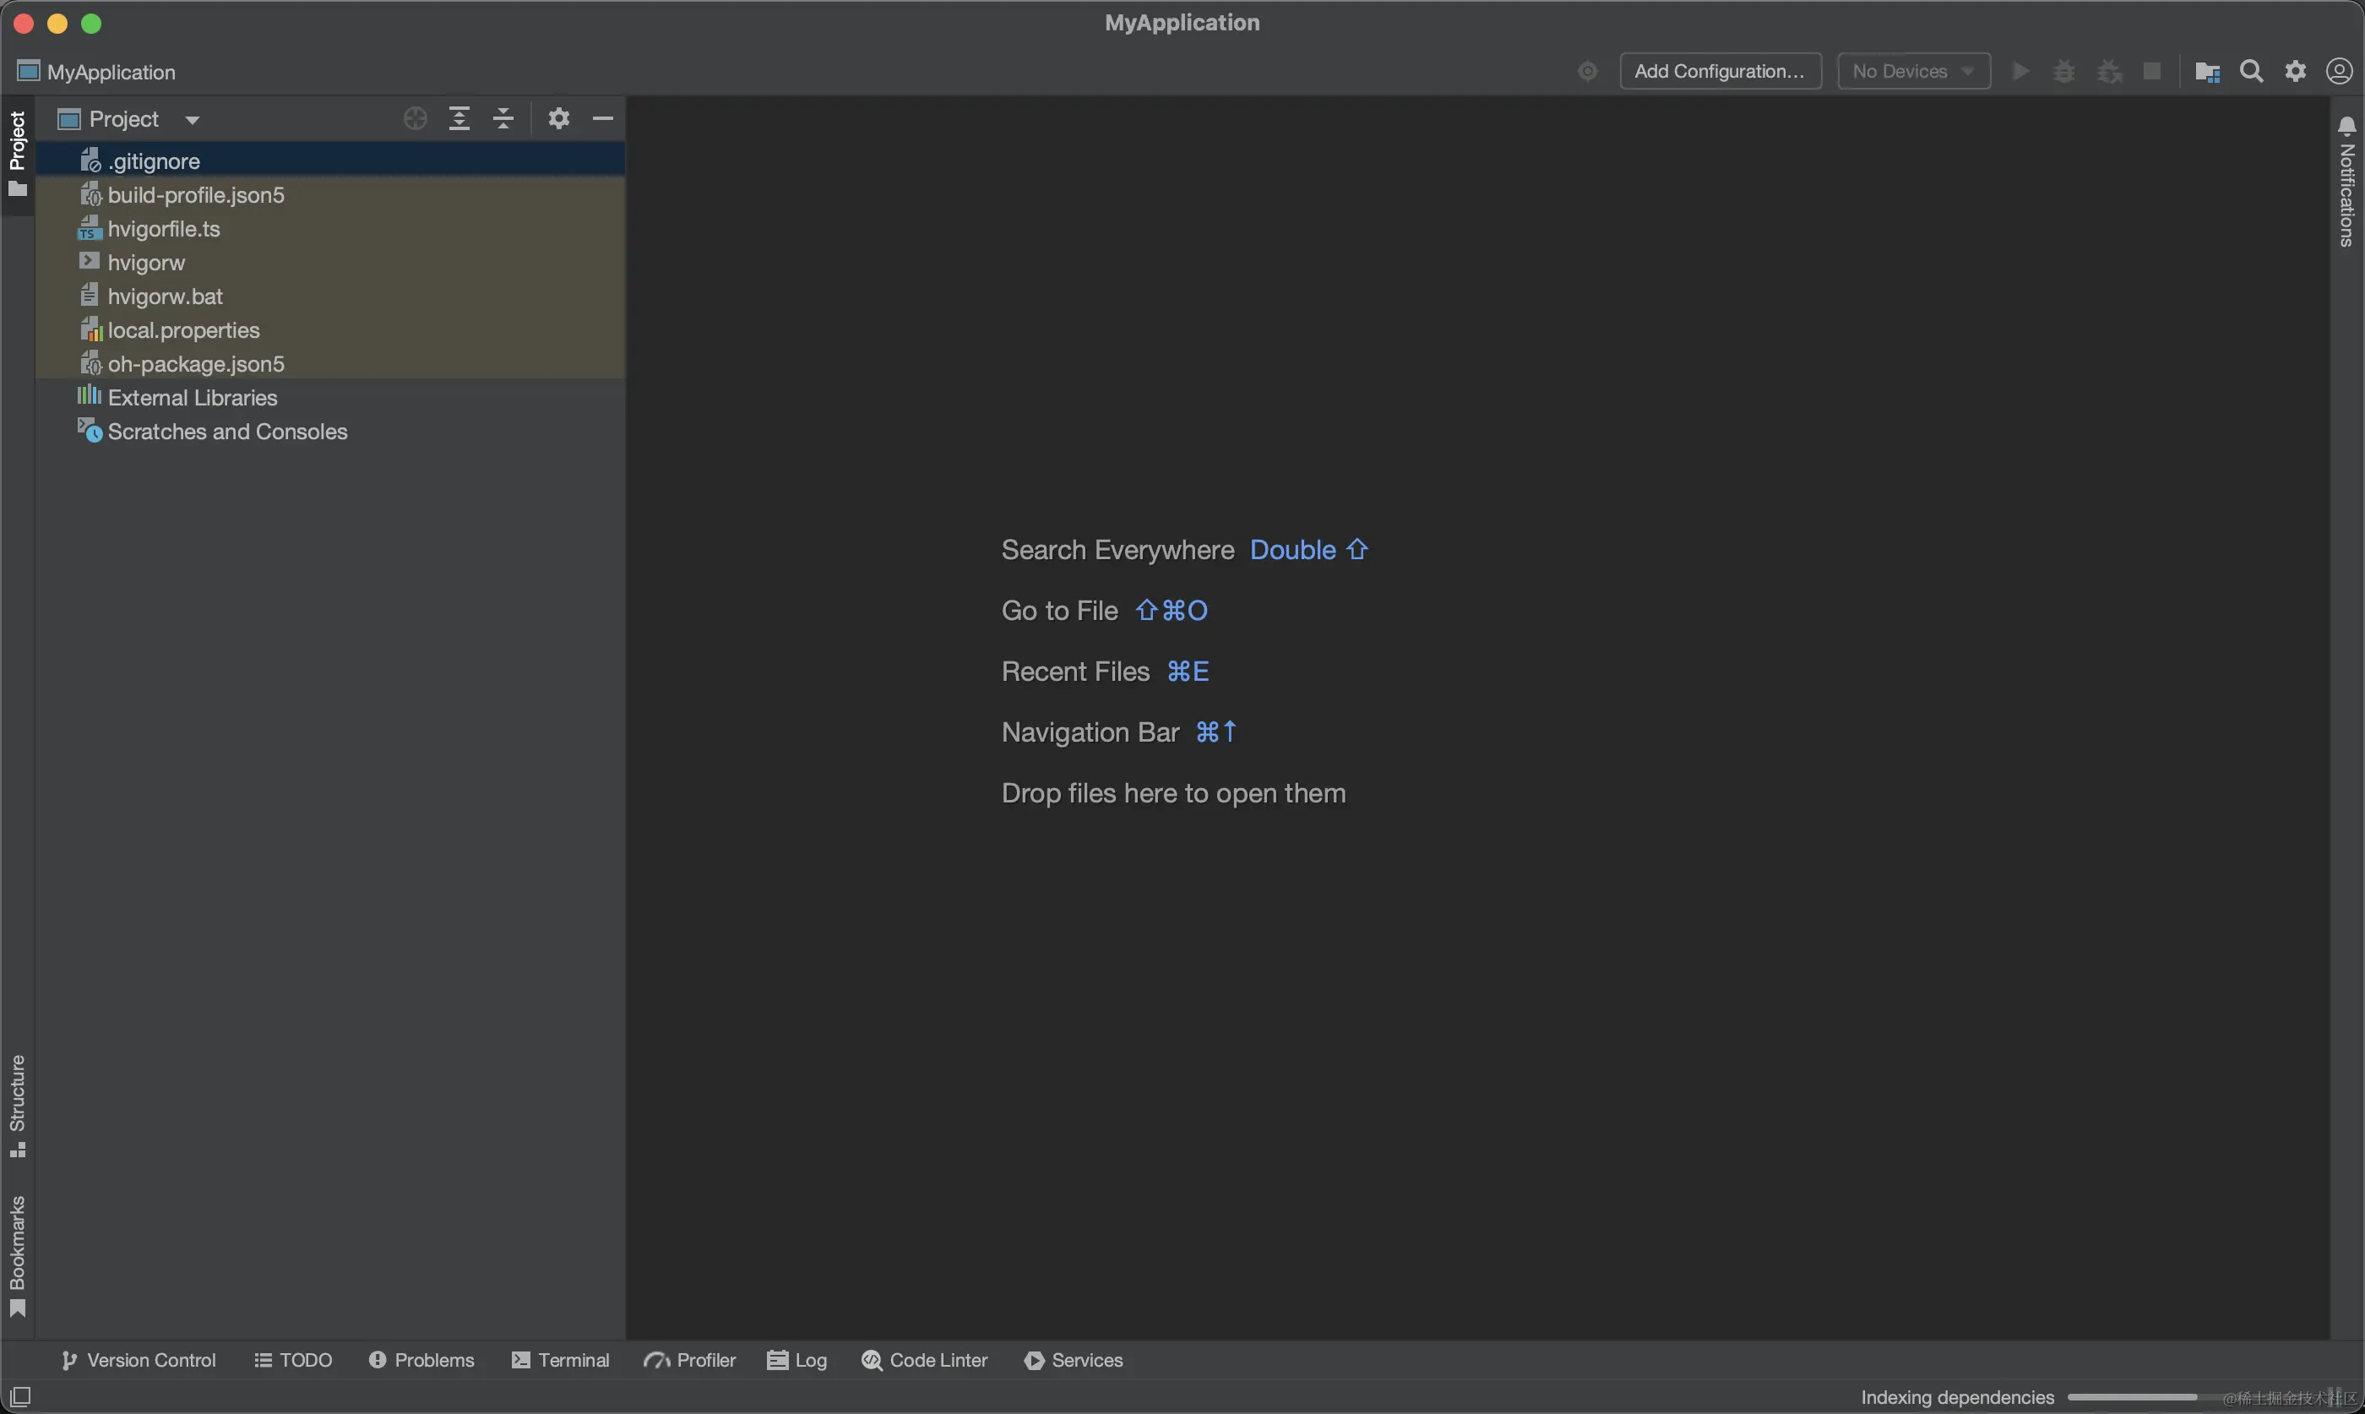Open the Problems tool window
Screen dimensions: 2365x1414
[421, 1360]
